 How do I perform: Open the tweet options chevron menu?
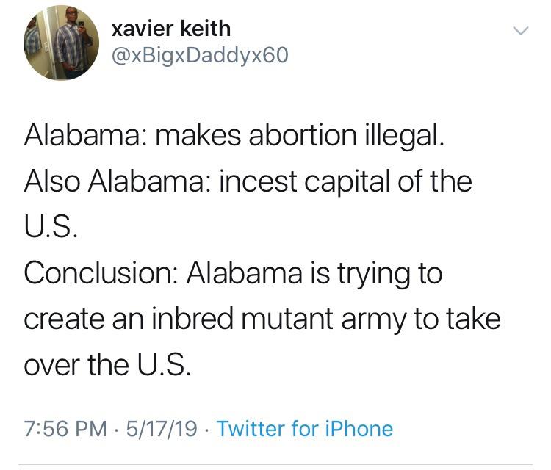click(519, 31)
